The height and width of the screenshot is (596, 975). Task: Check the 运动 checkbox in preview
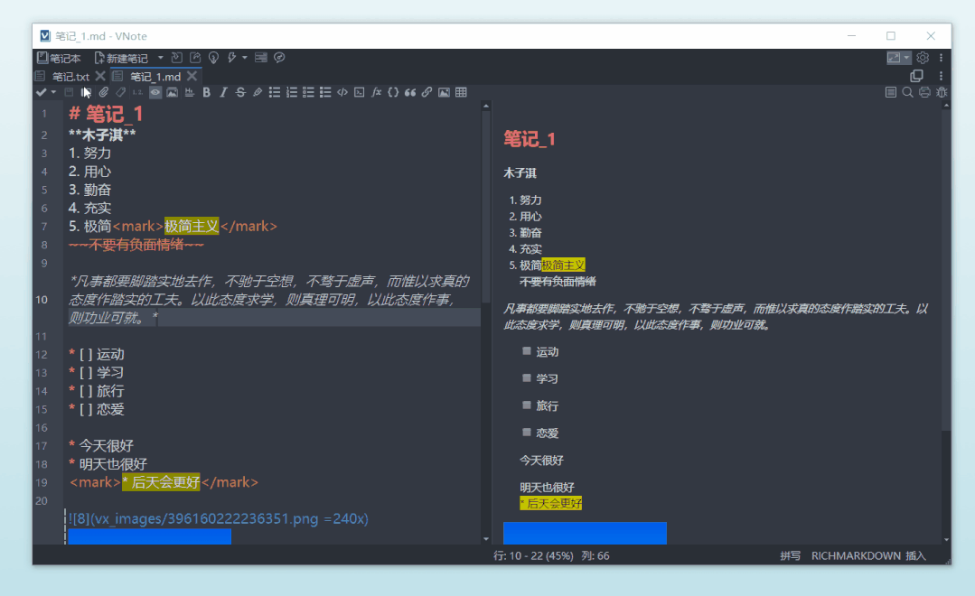click(527, 351)
